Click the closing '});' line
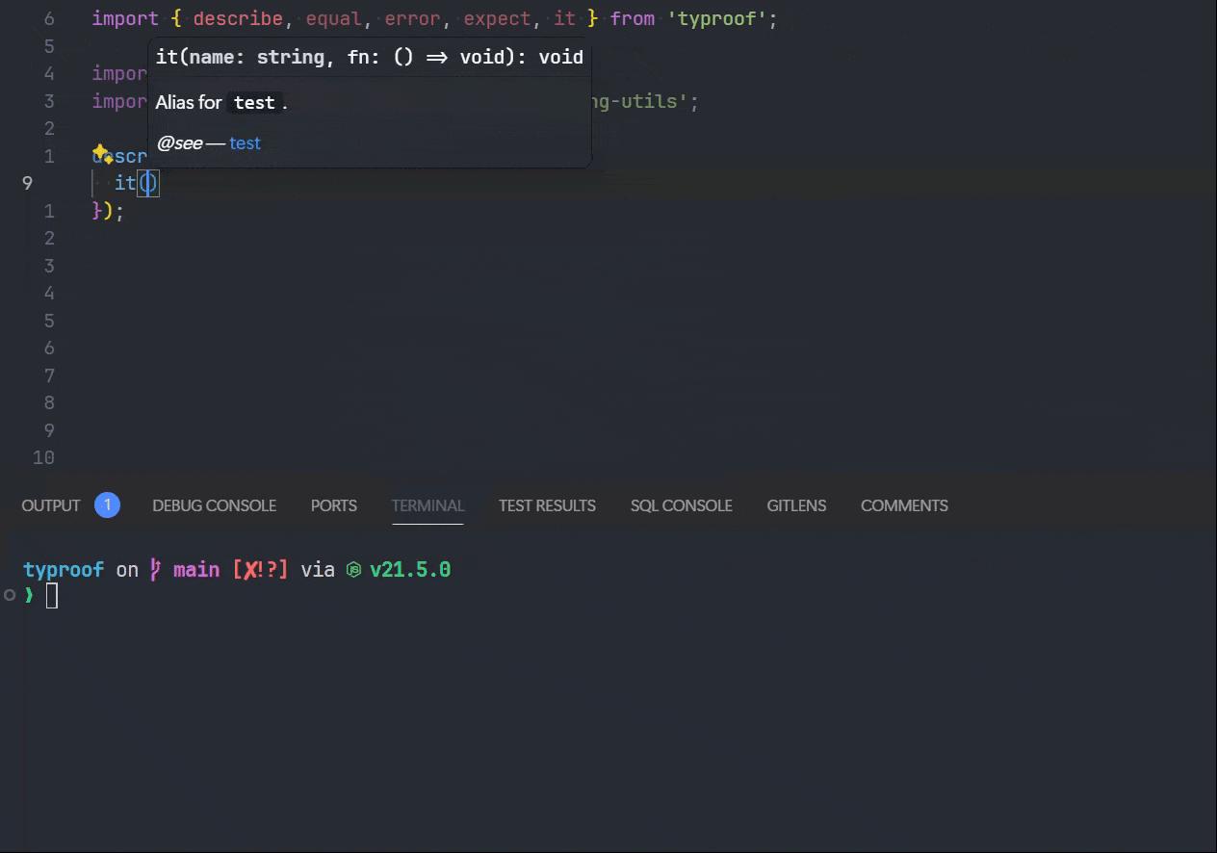Viewport: 1217px width, 853px height. 108,210
